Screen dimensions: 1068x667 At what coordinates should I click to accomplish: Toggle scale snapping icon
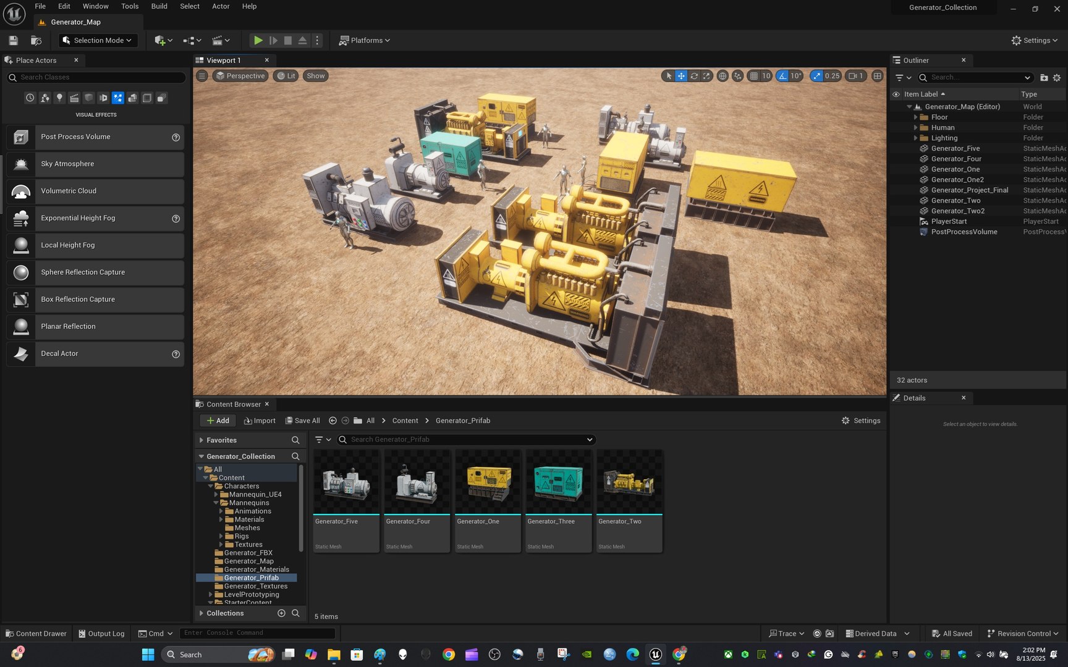pos(817,76)
